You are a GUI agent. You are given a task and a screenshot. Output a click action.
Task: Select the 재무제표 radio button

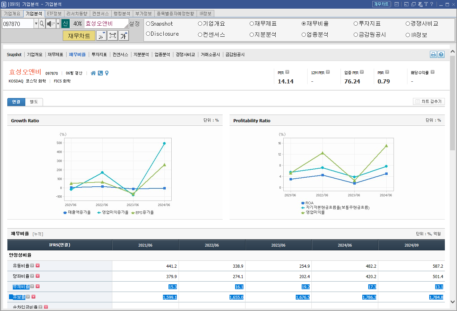click(252, 24)
